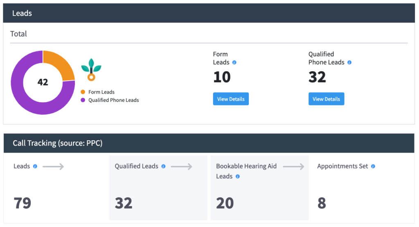Click purple Qualified Phone Leads legend dot

[x=83, y=100]
